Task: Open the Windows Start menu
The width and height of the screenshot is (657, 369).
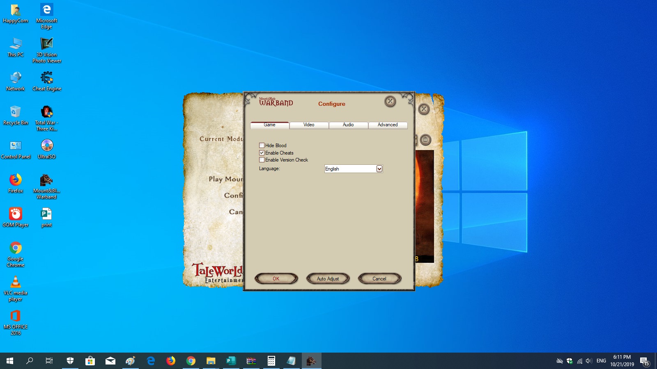Action: click(x=10, y=361)
